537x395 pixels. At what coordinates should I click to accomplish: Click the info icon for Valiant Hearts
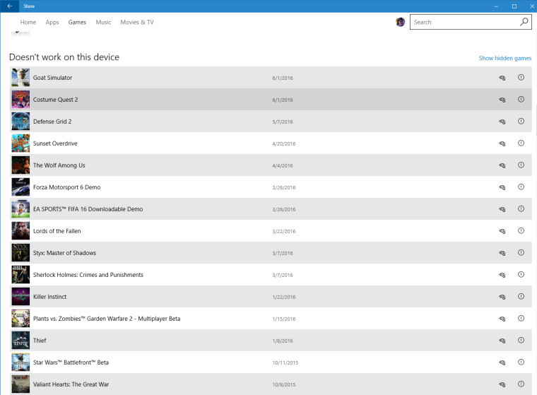(521, 384)
